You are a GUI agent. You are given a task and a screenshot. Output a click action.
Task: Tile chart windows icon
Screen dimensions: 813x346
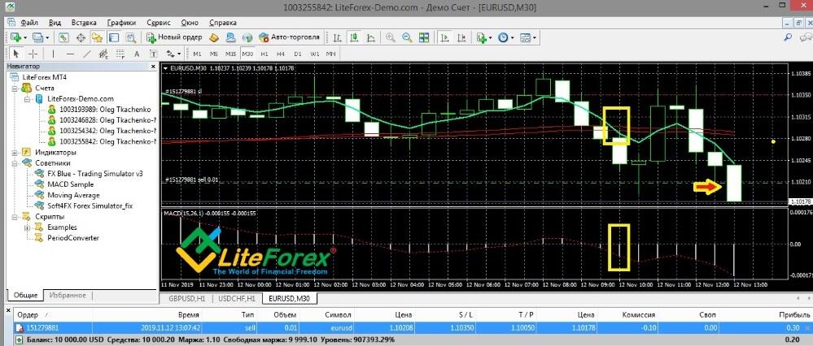click(x=424, y=37)
